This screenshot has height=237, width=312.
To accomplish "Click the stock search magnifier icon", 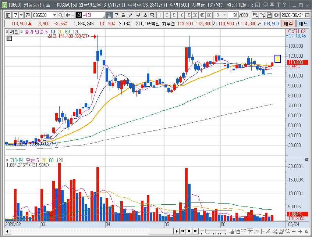I will 61,15.
